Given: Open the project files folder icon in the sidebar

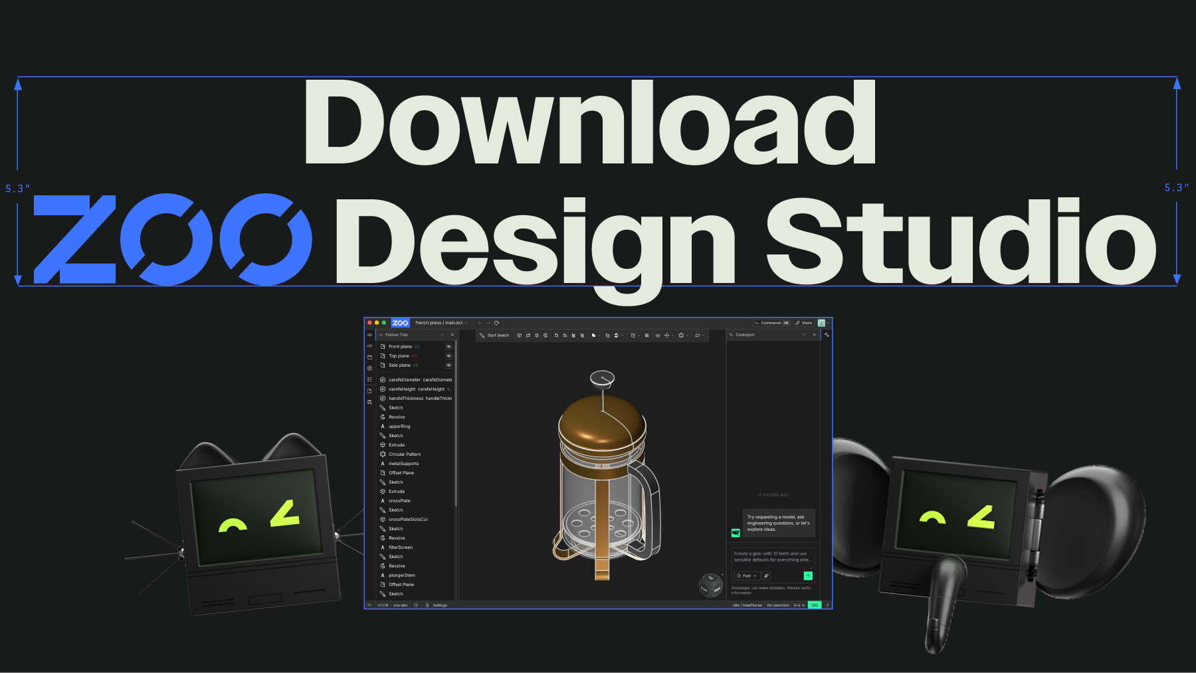Looking at the screenshot, I should point(369,357).
